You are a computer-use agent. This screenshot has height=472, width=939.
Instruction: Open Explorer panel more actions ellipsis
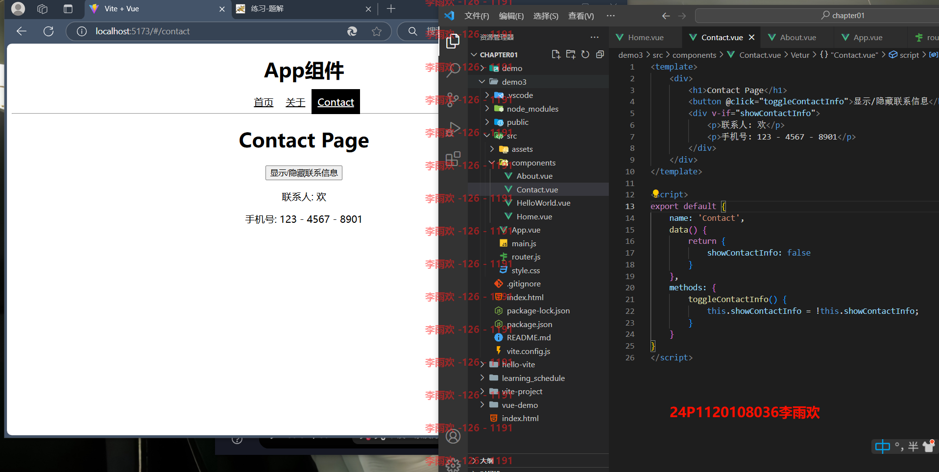point(595,37)
